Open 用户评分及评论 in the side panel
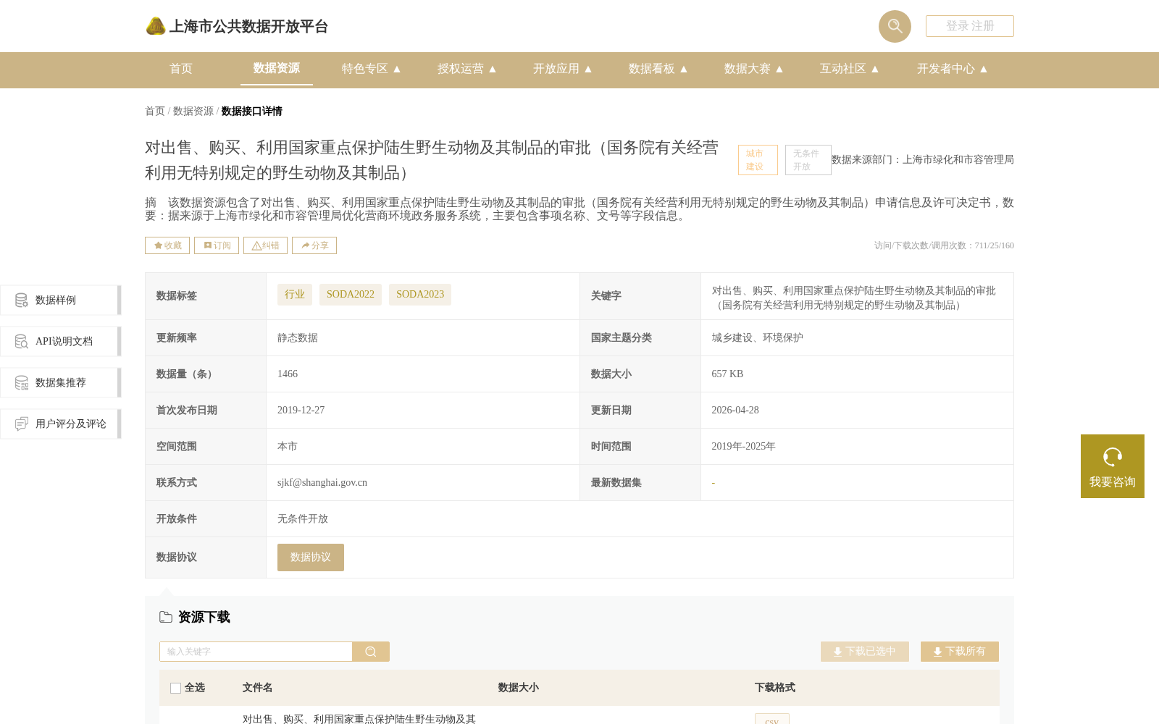Viewport: 1159px width, 724px height. click(x=60, y=424)
